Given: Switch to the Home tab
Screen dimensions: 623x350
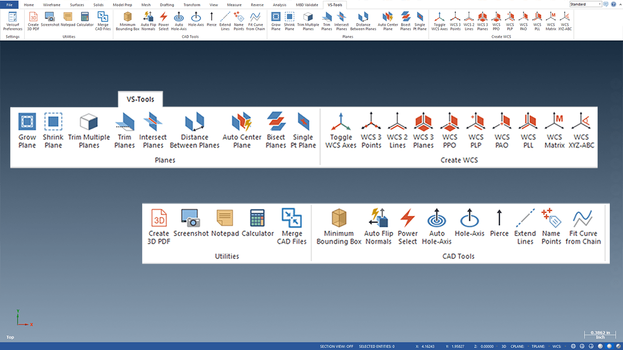Looking at the screenshot, I should [x=29, y=5].
